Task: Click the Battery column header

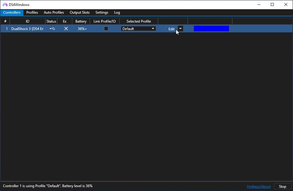Action: pyautogui.click(x=81, y=21)
